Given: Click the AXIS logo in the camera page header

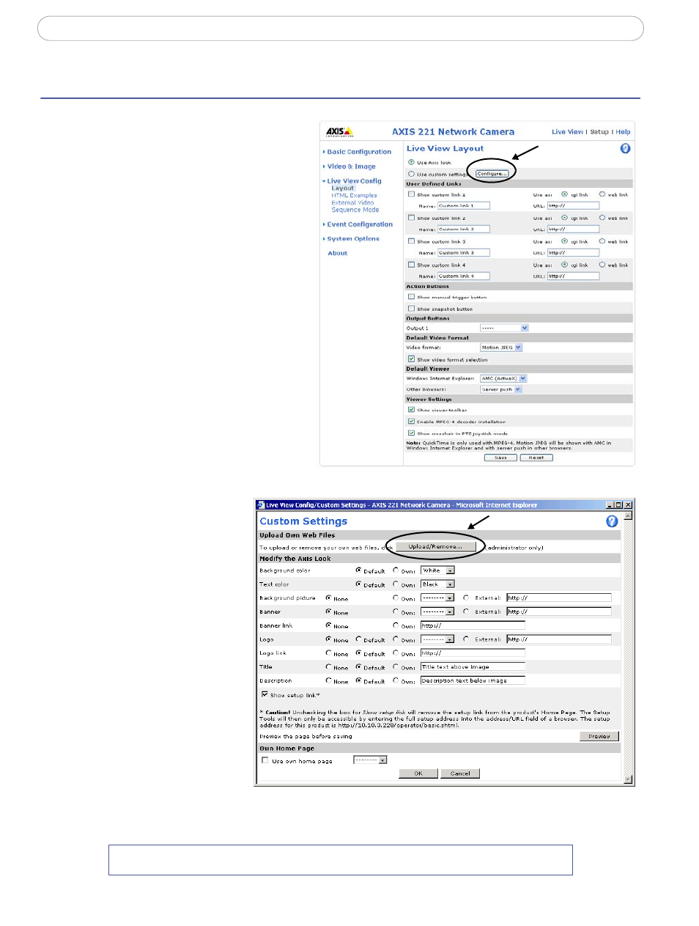Looking at the screenshot, I should tap(339, 132).
